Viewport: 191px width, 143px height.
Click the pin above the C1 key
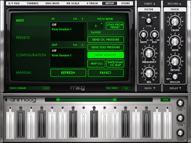31,108
